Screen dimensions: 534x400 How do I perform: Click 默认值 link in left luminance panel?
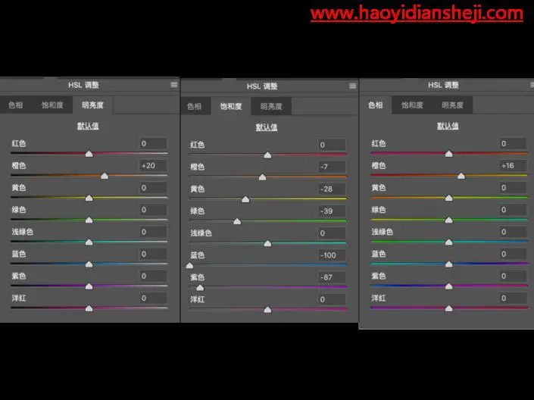point(88,126)
